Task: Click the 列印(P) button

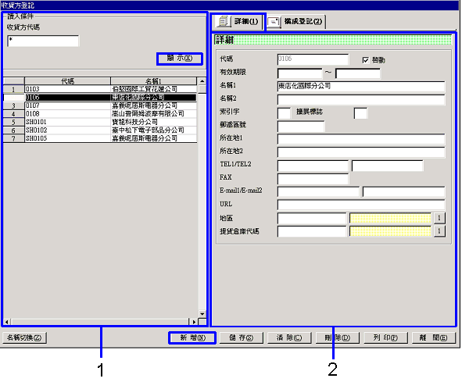Action: click(x=385, y=337)
